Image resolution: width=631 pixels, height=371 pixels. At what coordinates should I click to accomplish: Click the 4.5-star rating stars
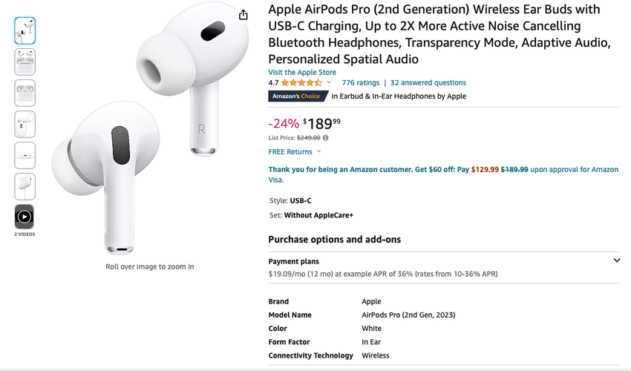pos(301,83)
